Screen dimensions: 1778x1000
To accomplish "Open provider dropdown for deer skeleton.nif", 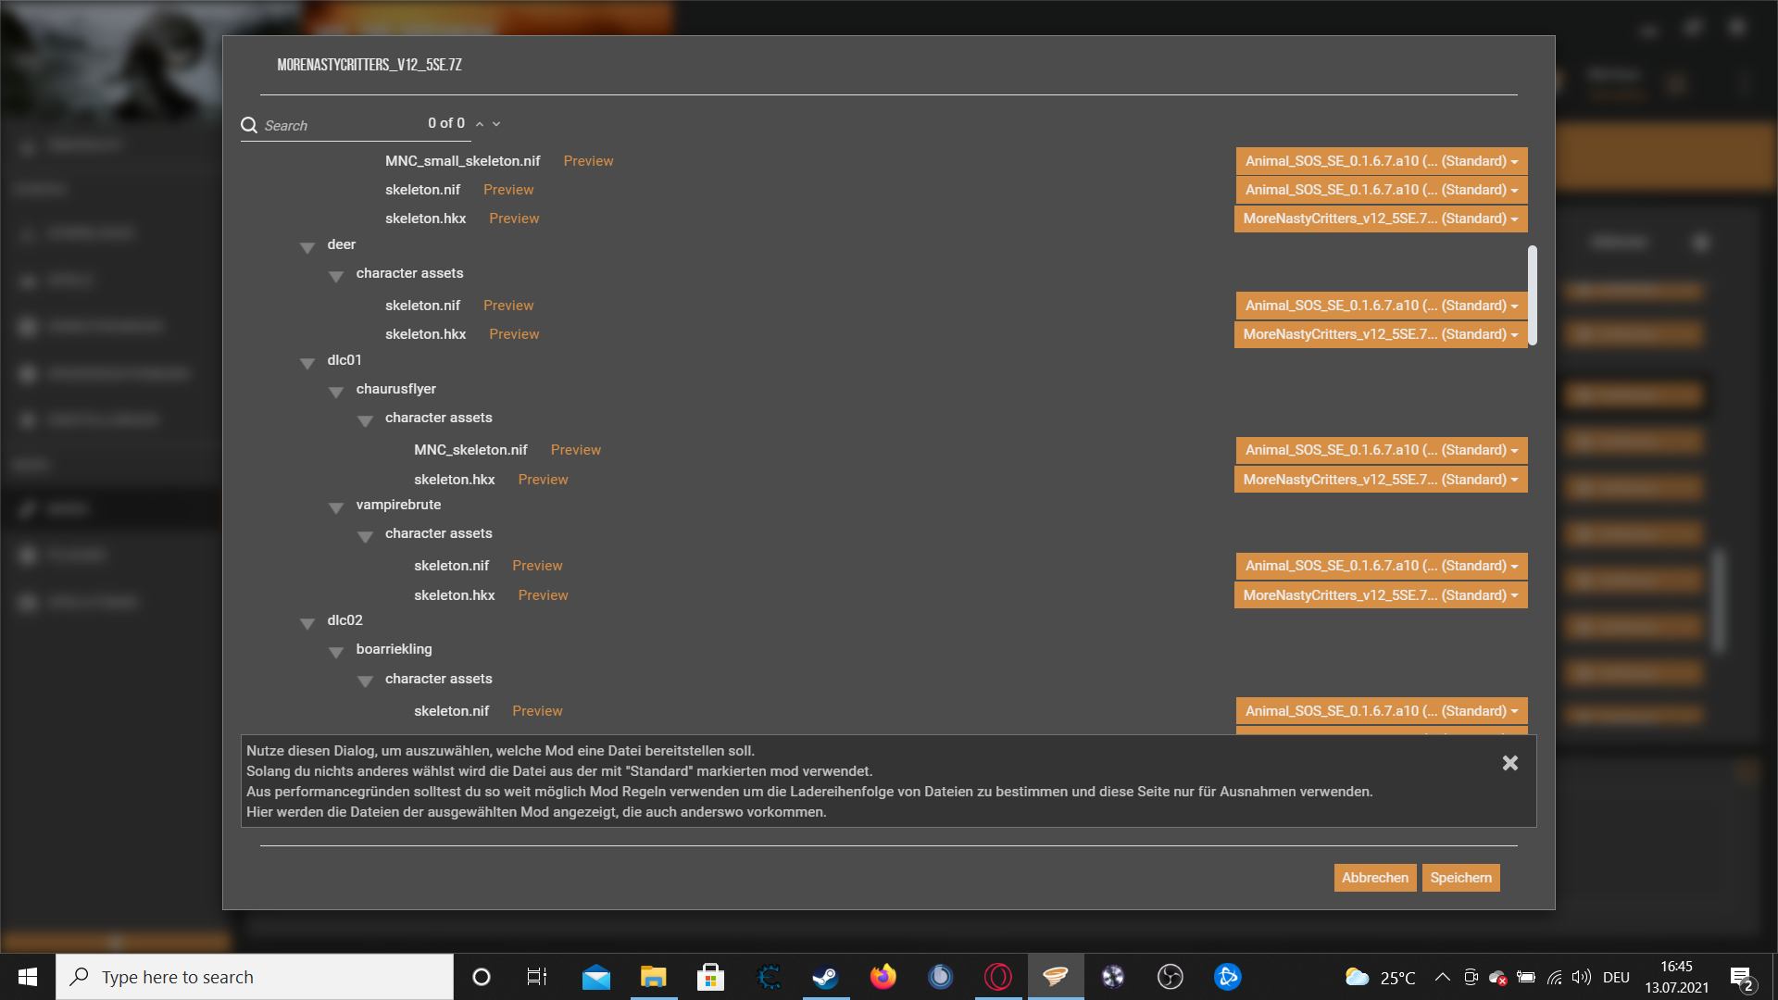I will [1381, 306].
